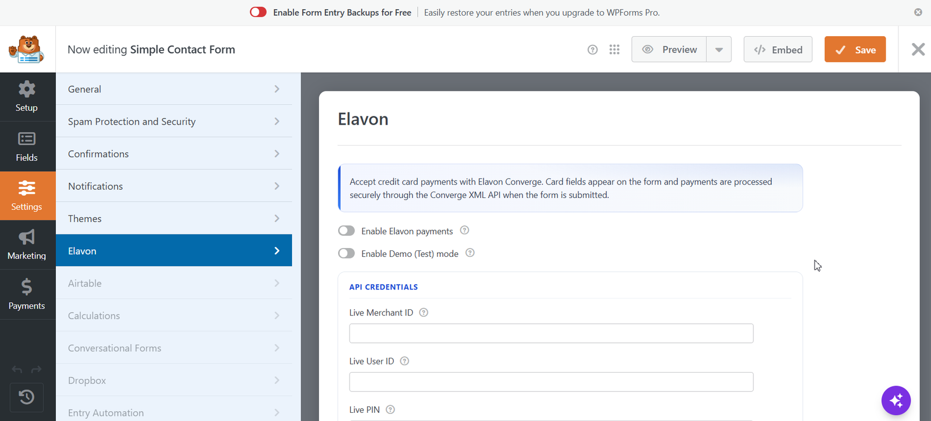The height and width of the screenshot is (421, 931).
Task: Expand the Airtable chevron
Action: coord(277,283)
